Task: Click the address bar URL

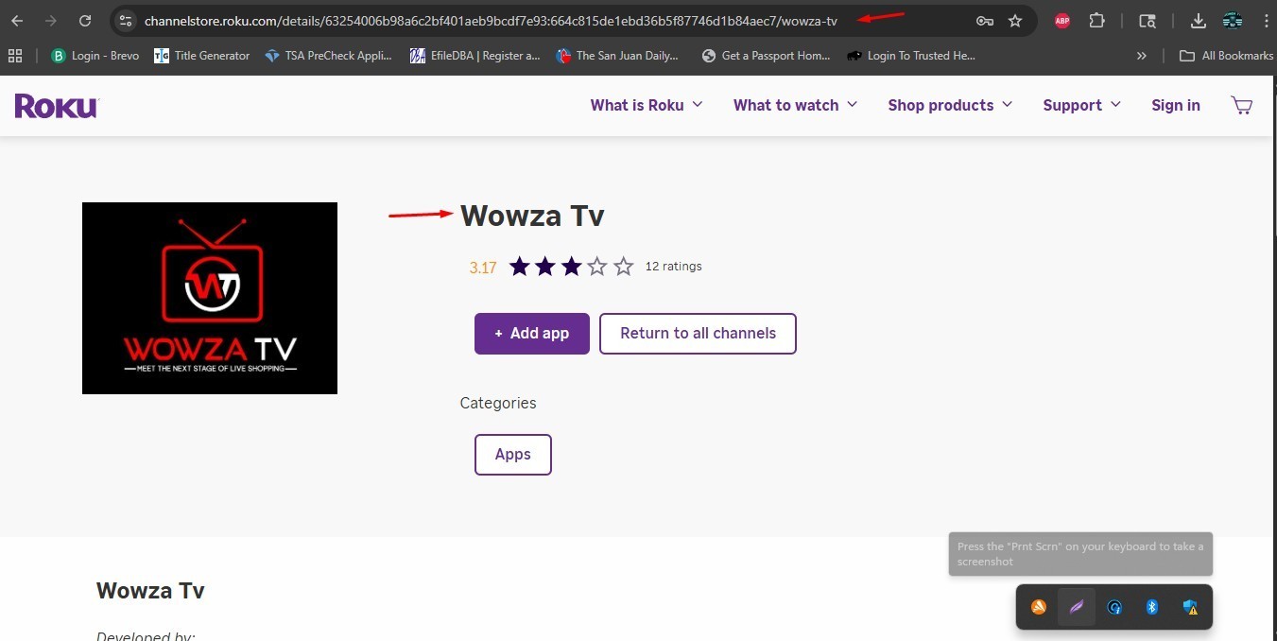Action: point(491,21)
